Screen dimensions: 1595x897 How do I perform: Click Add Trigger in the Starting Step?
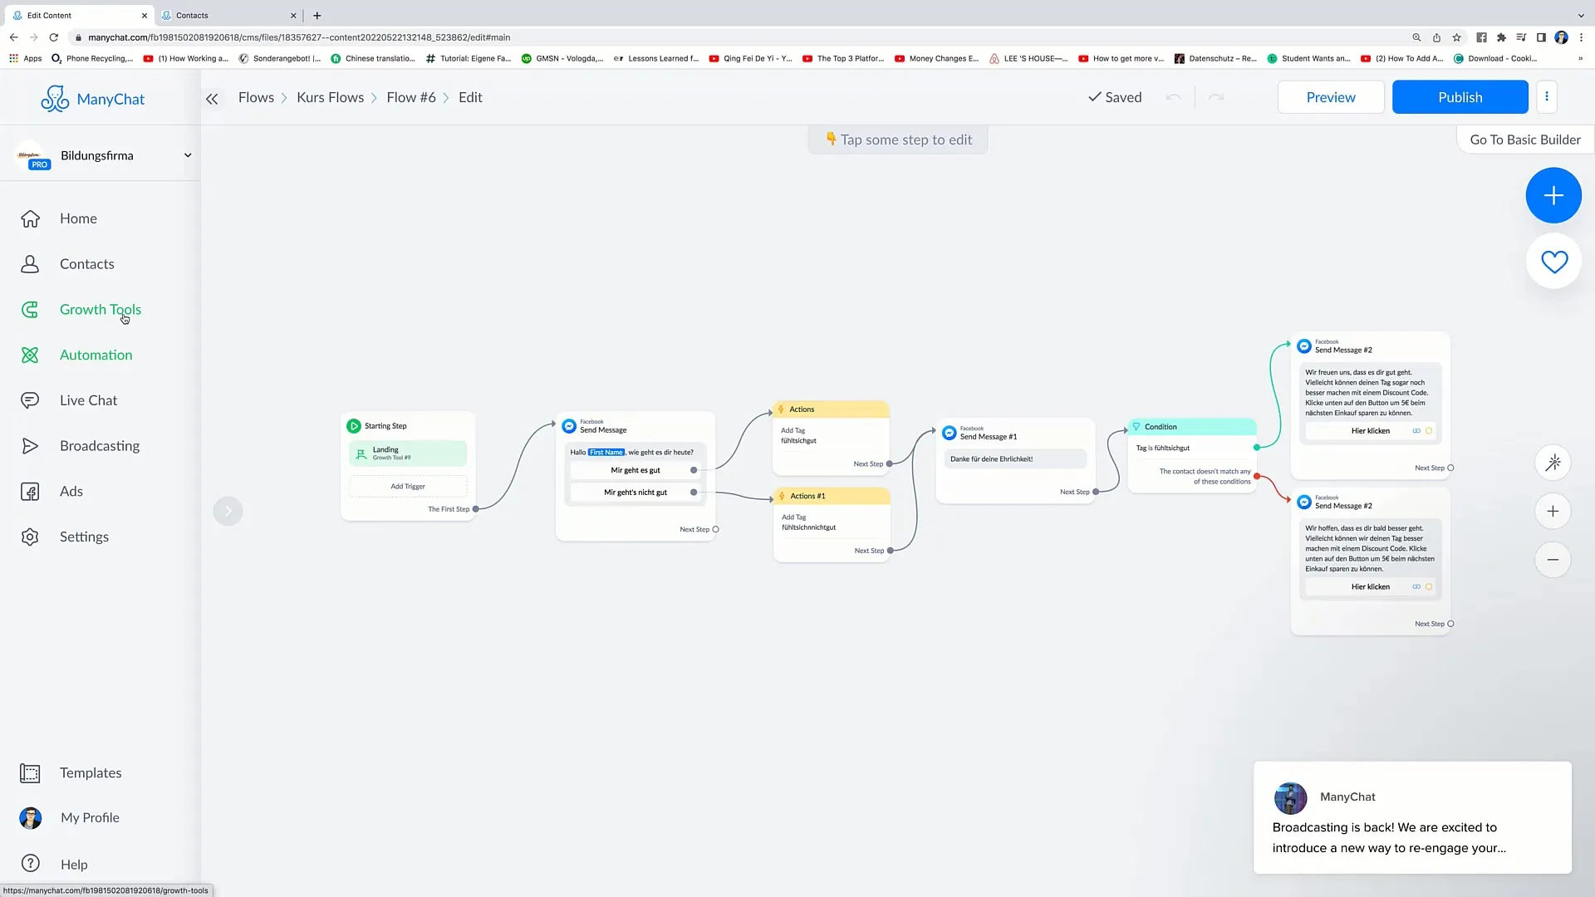tap(408, 487)
